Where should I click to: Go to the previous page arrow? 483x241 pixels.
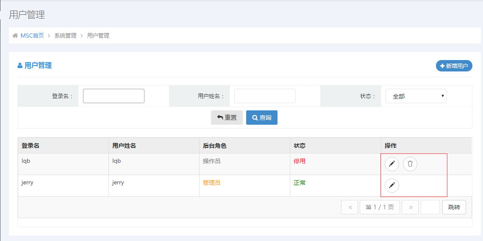350,207
